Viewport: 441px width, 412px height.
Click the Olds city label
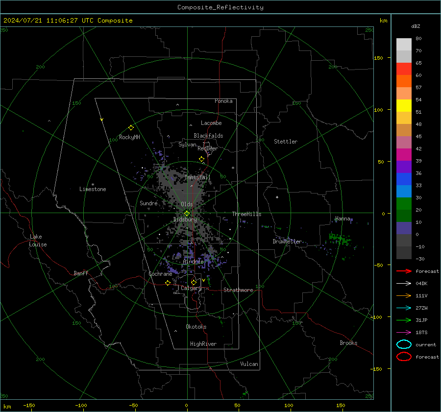click(187, 204)
